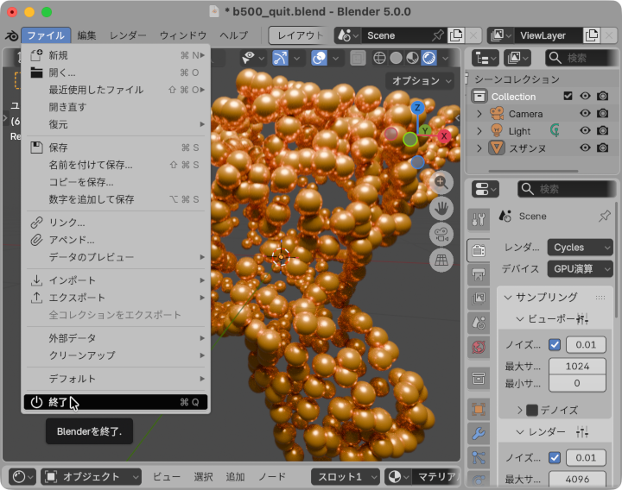
Task: Toggle camera view with the camera icon
Action: 442,234
